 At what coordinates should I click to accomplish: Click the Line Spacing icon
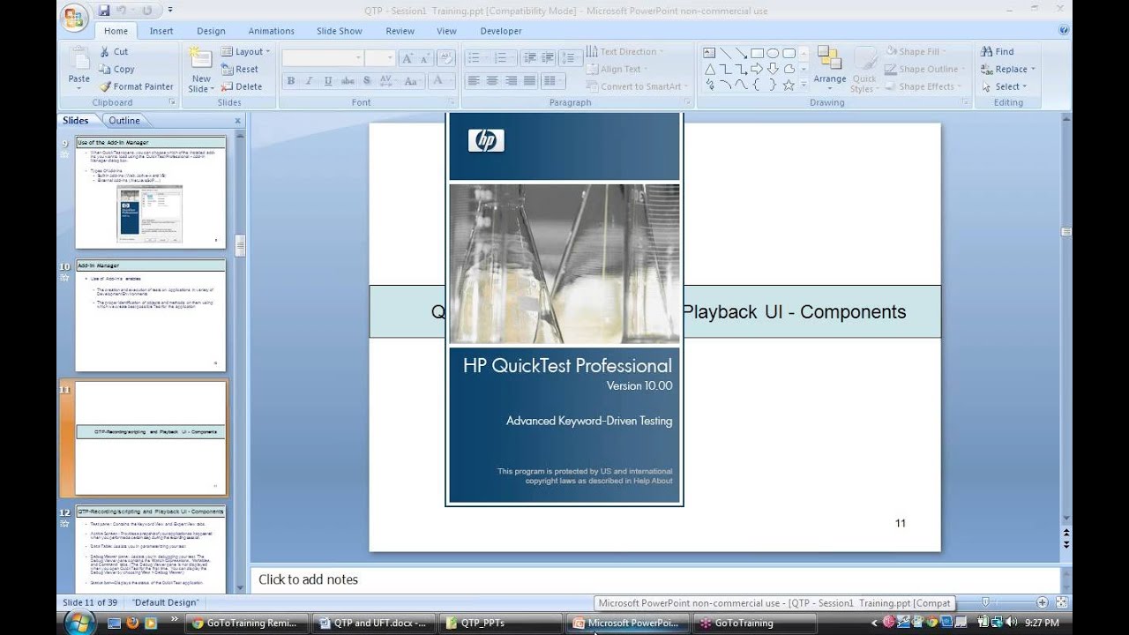click(x=569, y=58)
